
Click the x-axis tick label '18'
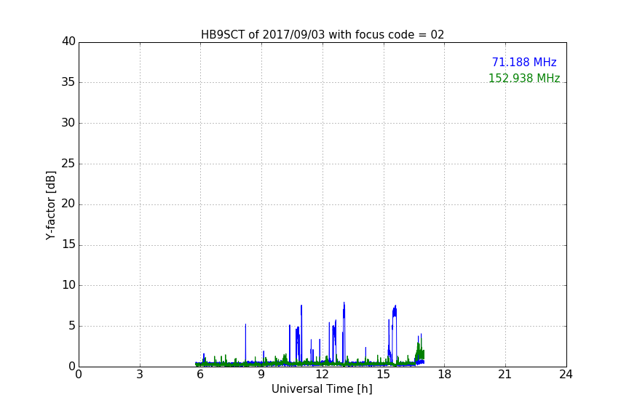(x=445, y=375)
